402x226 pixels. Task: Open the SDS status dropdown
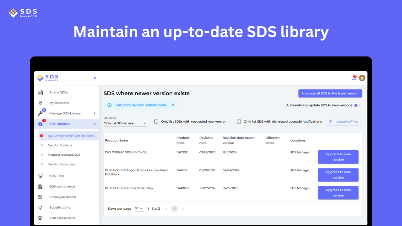pos(125,123)
